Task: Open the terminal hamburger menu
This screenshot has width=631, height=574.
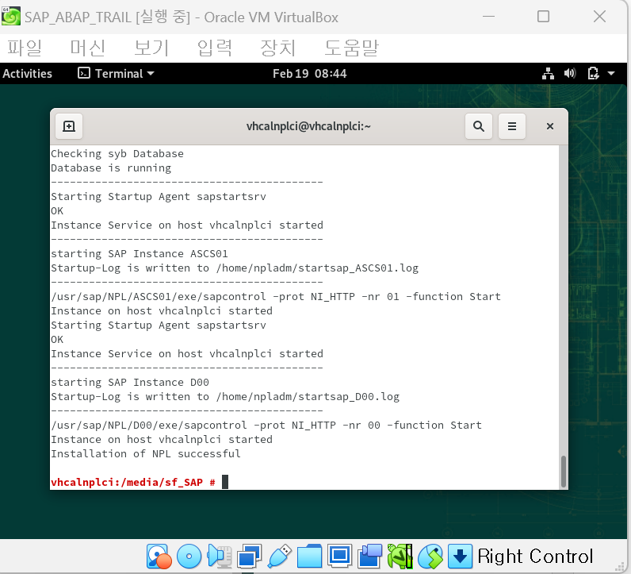Action: 512,126
